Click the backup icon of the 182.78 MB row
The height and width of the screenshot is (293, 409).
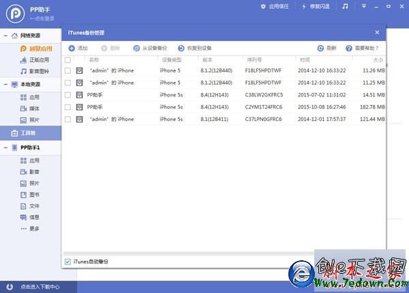(x=79, y=107)
